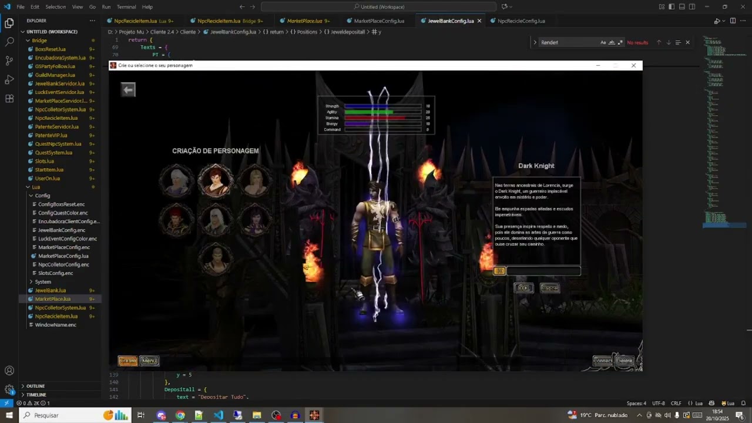752x423 pixels.
Task: Open the Windows Start menu
Action: (x=9, y=415)
